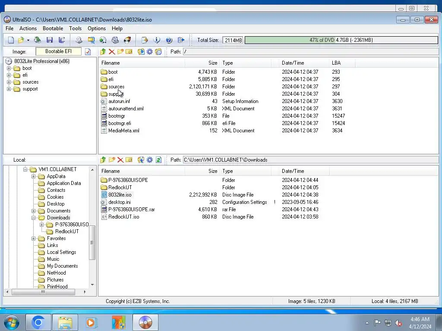Collapse the Downloads folder node
Screen dimensions: 442x331
[33, 218]
